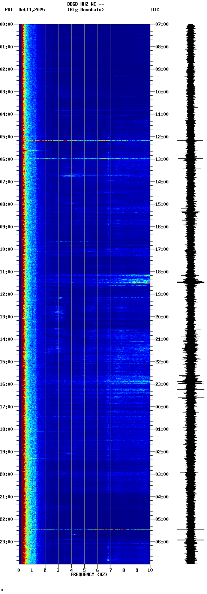The width and height of the screenshot is (207, 594).
Task: Click frequency axis tick label '0'
Action: [19, 570]
